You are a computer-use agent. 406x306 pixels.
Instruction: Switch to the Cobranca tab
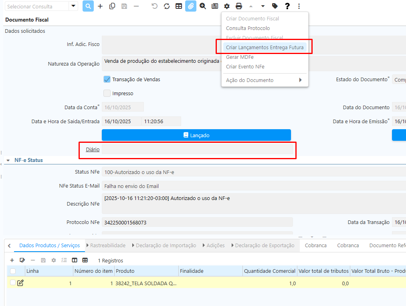(x=315, y=245)
